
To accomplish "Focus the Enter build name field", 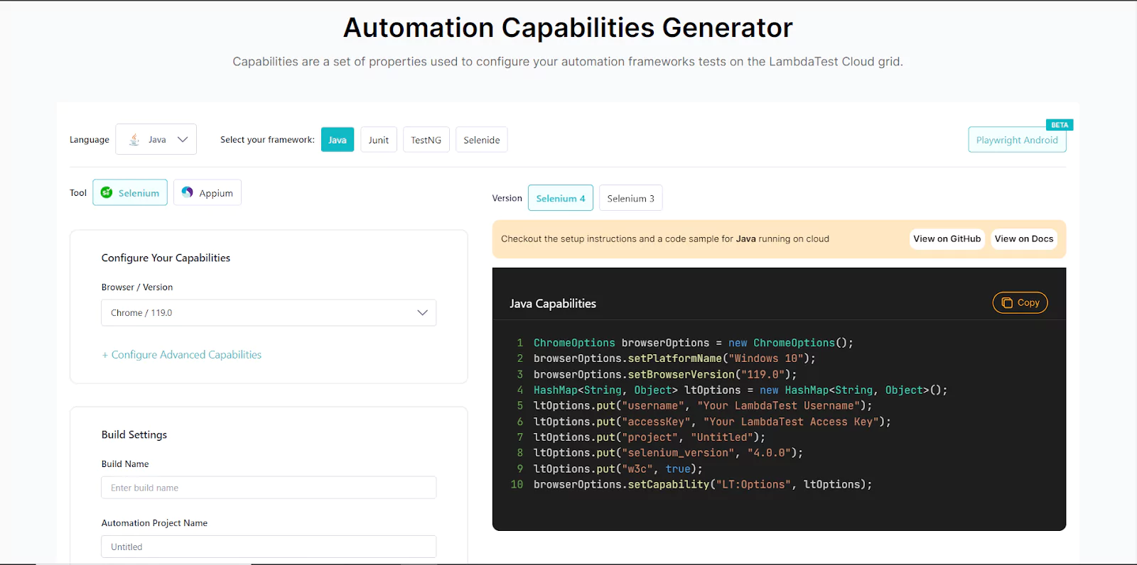I will (269, 488).
